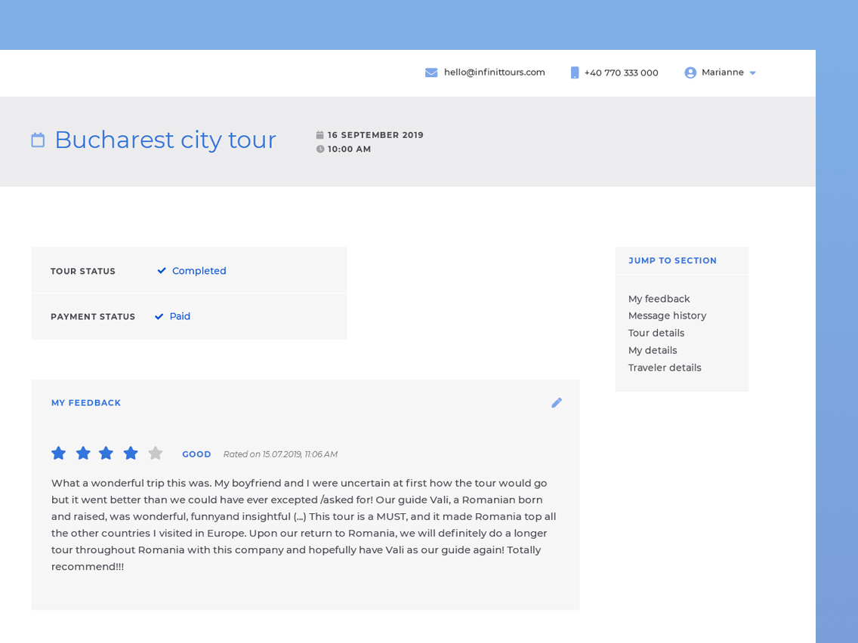
Task: Click the clock icon by 10:00 AM
Action: (x=320, y=149)
